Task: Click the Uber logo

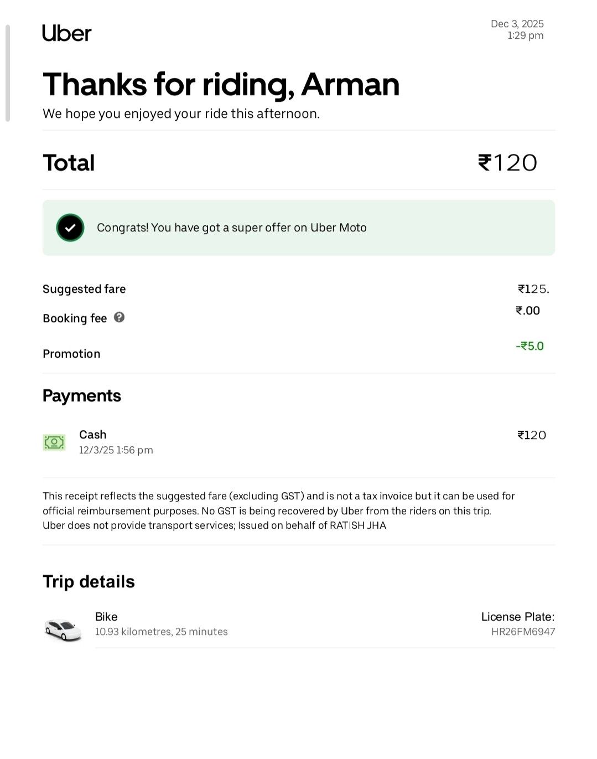Action: [66, 33]
